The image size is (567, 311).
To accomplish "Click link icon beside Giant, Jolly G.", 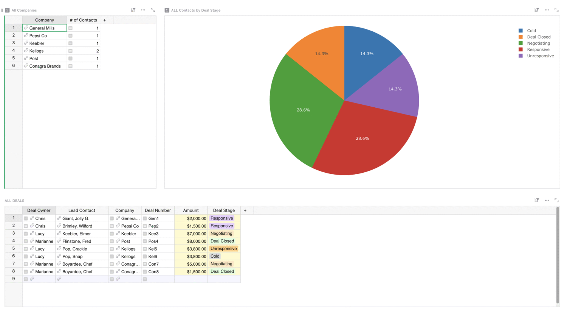I will point(59,218).
